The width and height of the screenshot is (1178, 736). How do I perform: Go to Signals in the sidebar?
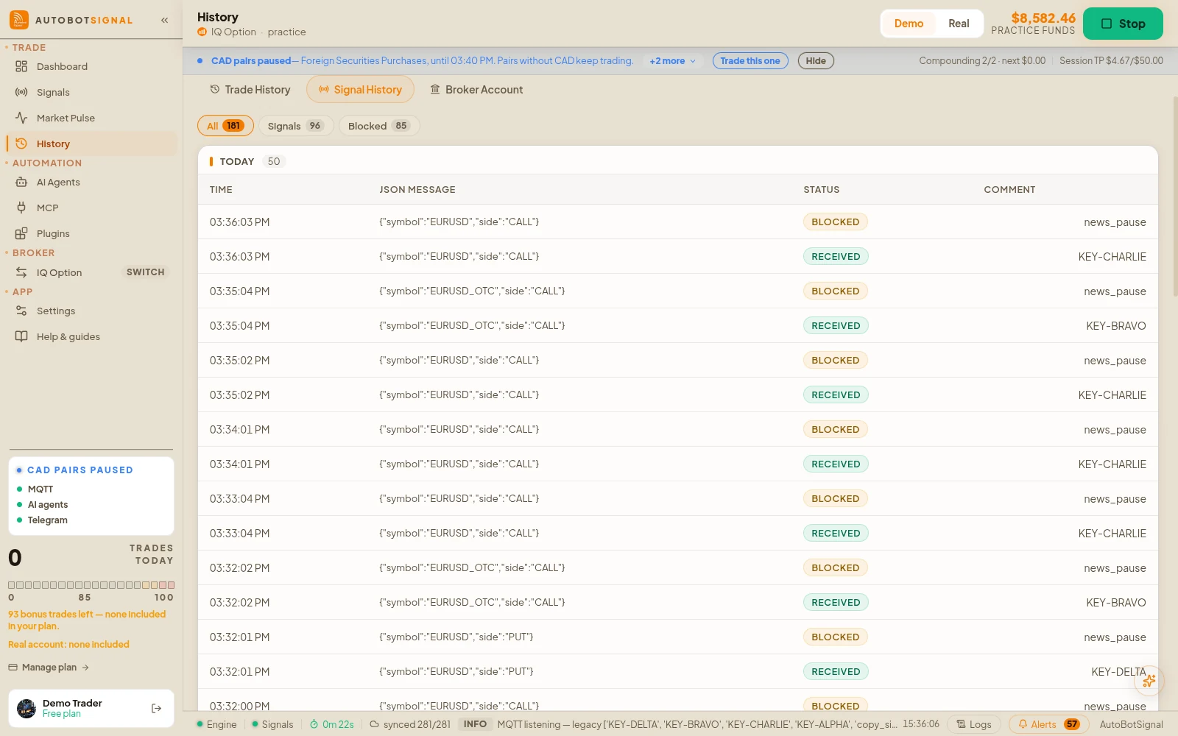click(x=91, y=92)
